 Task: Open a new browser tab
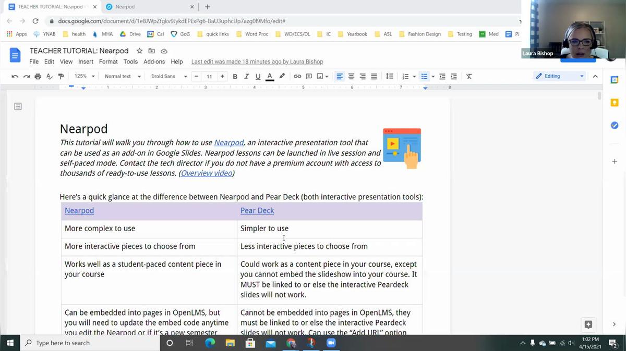coord(208,7)
